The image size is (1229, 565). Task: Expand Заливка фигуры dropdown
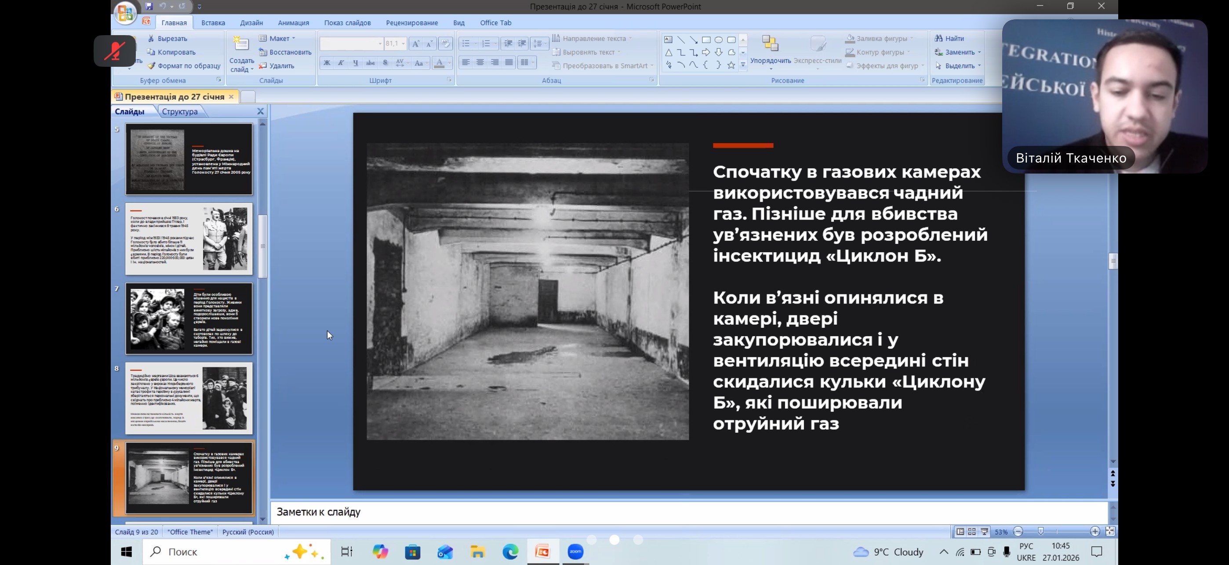[x=912, y=39]
